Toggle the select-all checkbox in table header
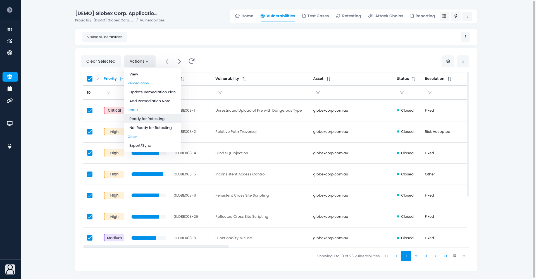 [90, 79]
